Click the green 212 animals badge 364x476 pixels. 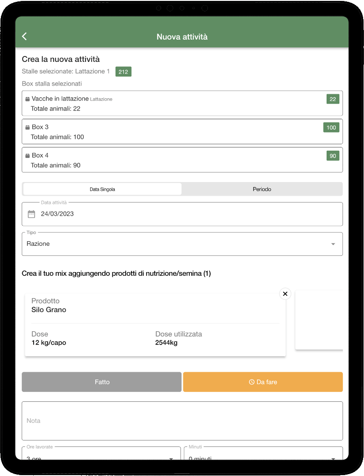pos(123,72)
